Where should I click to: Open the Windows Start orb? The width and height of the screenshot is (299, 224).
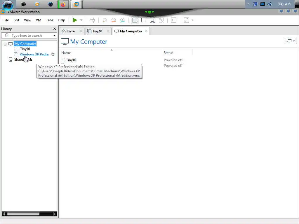(8, 5)
